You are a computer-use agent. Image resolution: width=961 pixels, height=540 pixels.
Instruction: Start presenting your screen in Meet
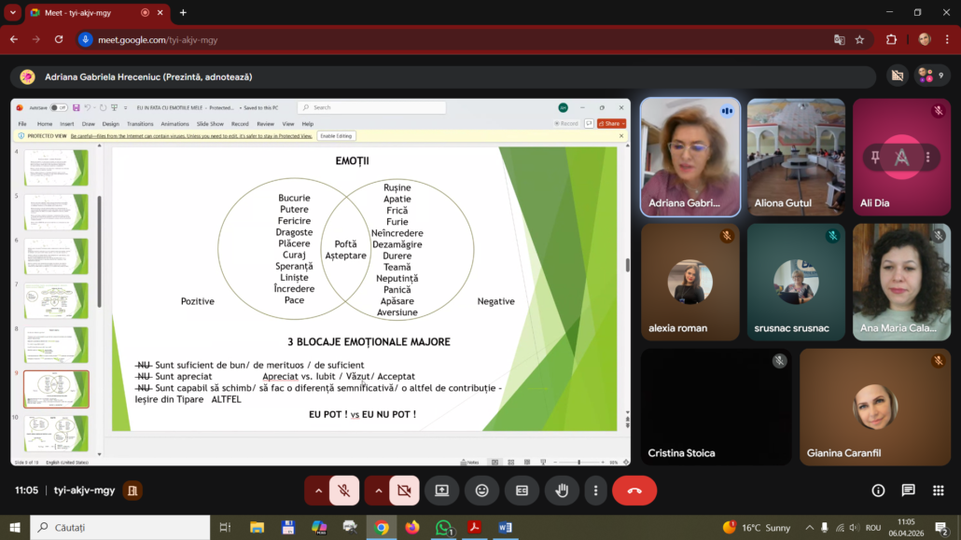click(442, 491)
